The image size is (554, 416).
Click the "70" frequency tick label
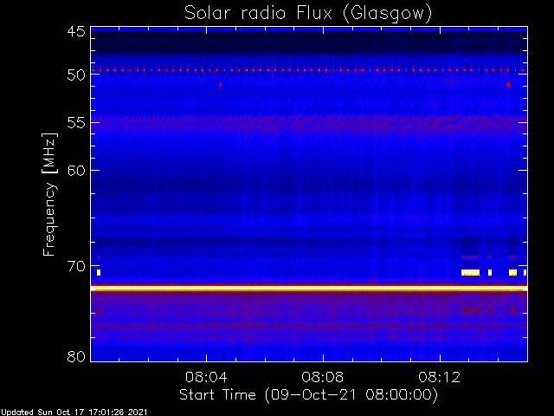click(x=76, y=266)
